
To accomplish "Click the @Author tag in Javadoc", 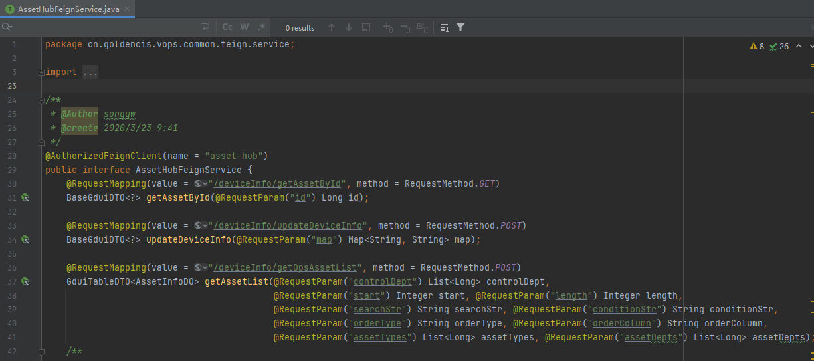I will [x=80, y=114].
